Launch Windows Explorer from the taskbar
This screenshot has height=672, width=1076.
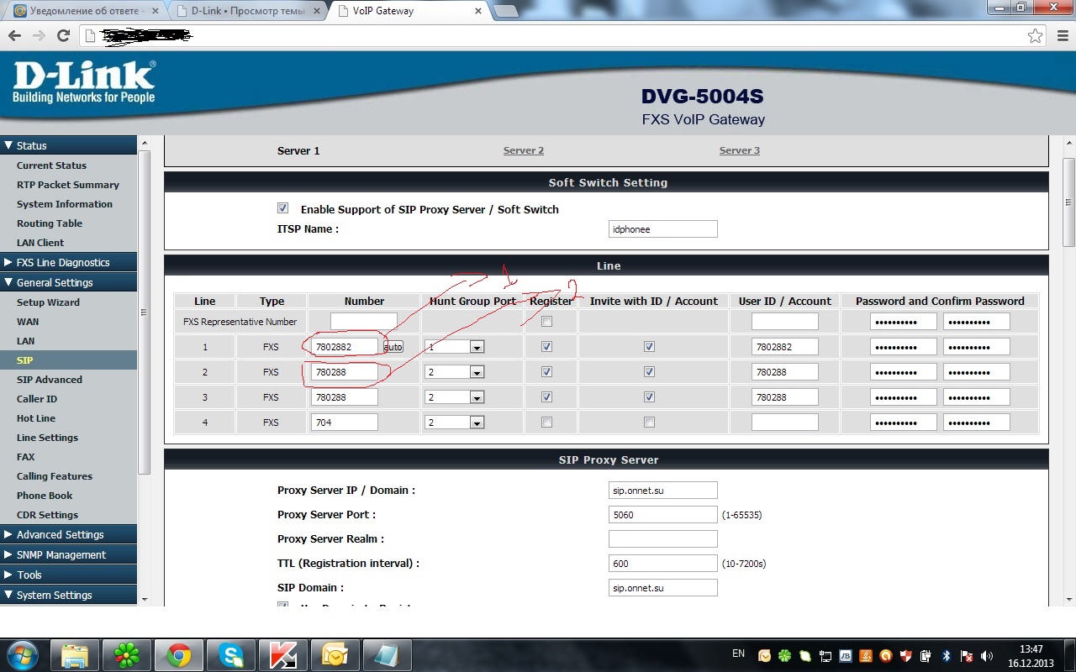[x=75, y=654]
